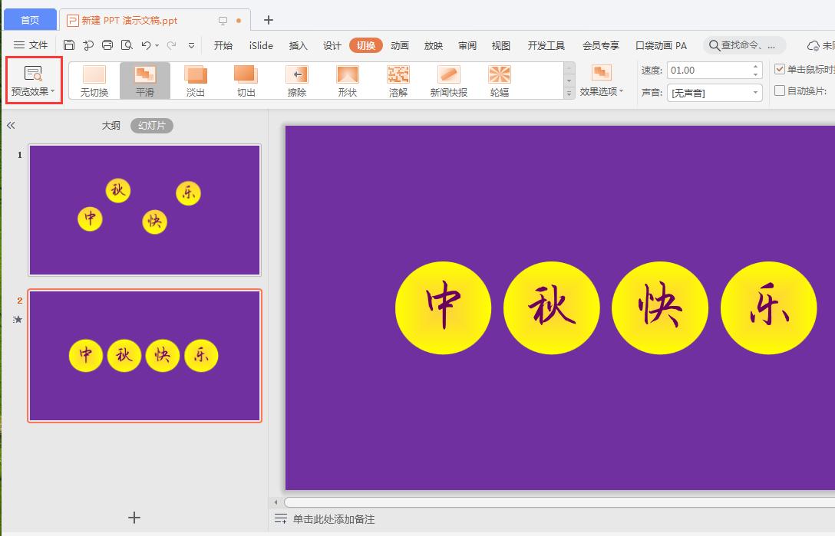835x536 pixels.
Task: Collapse the slide thumbnail panel
Action: pos(11,125)
